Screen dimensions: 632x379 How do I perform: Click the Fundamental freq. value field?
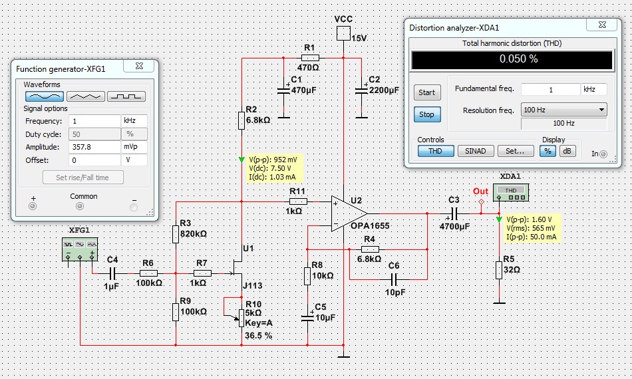tap(551, 89)
